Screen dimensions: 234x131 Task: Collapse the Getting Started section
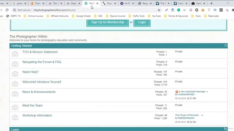tap(226, 45)
